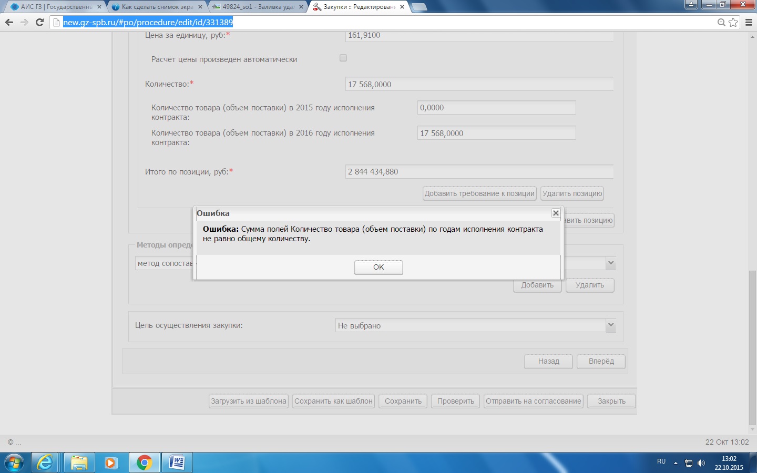The image size is (757, 473).
Task: Click Сохранить как шаблон button
Action: (333, 401)
